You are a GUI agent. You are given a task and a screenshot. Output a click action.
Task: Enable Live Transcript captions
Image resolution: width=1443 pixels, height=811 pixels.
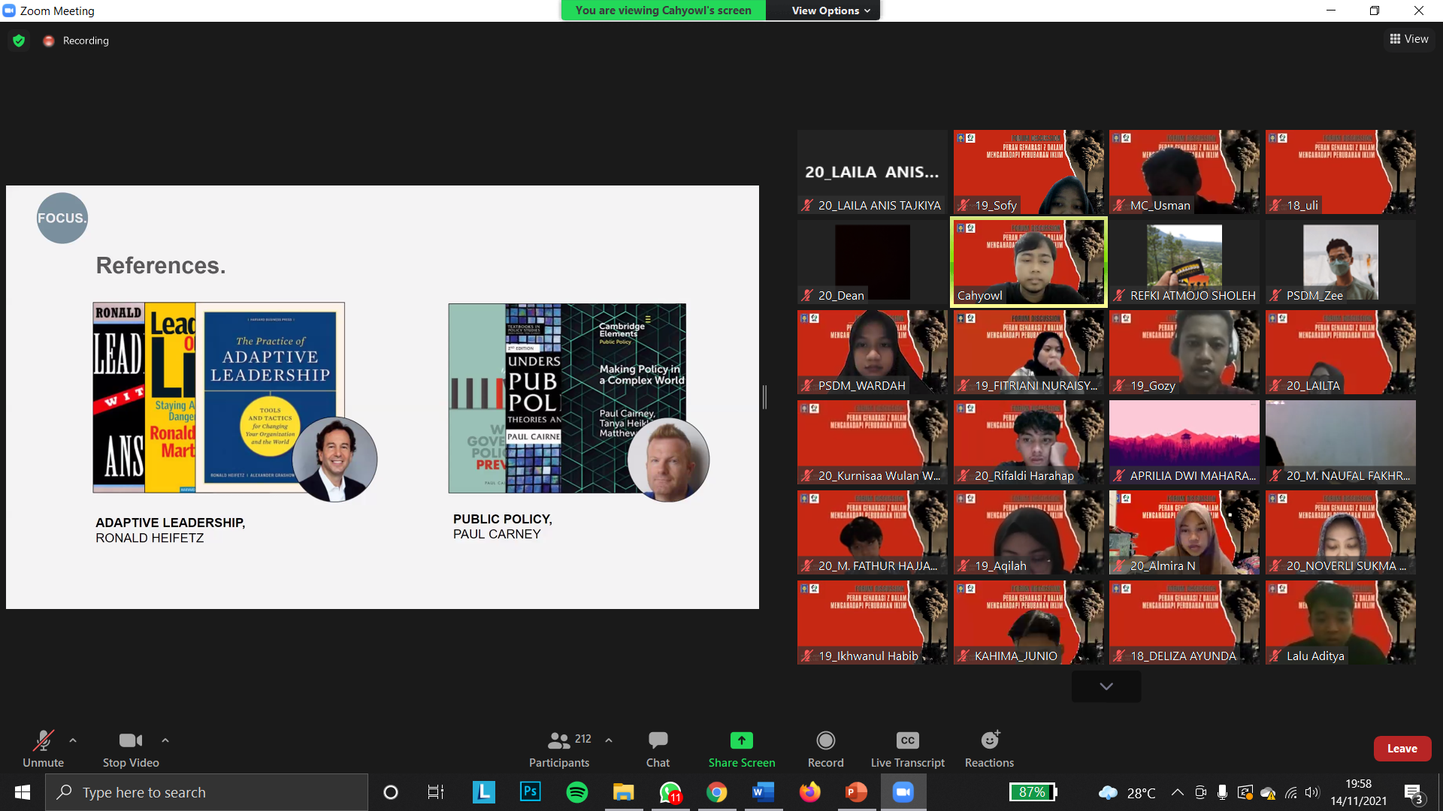point(908,749)
